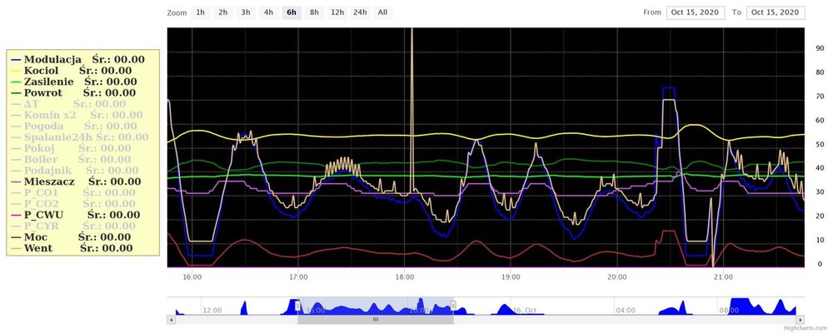Edit the From date field
Screen dimensions: 833x333
[x=696, y=12]
